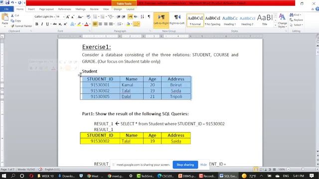Copy selection using the Copy button

[16, 21]
